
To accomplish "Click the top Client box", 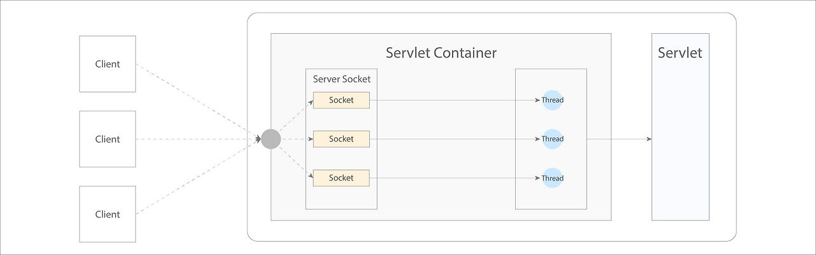I will point(107,64).
